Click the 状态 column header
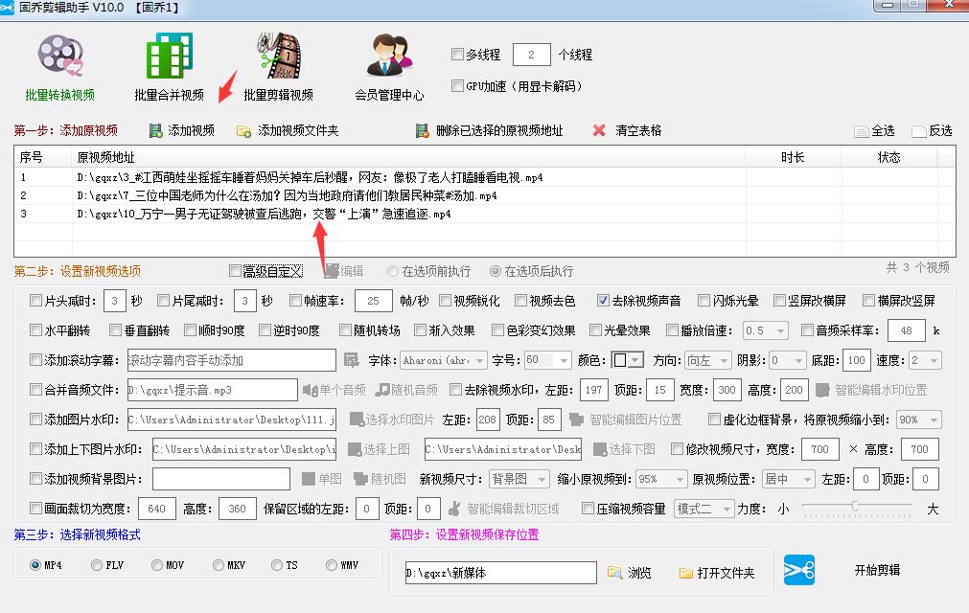This screenshot has width=969, height=613. 889,157
